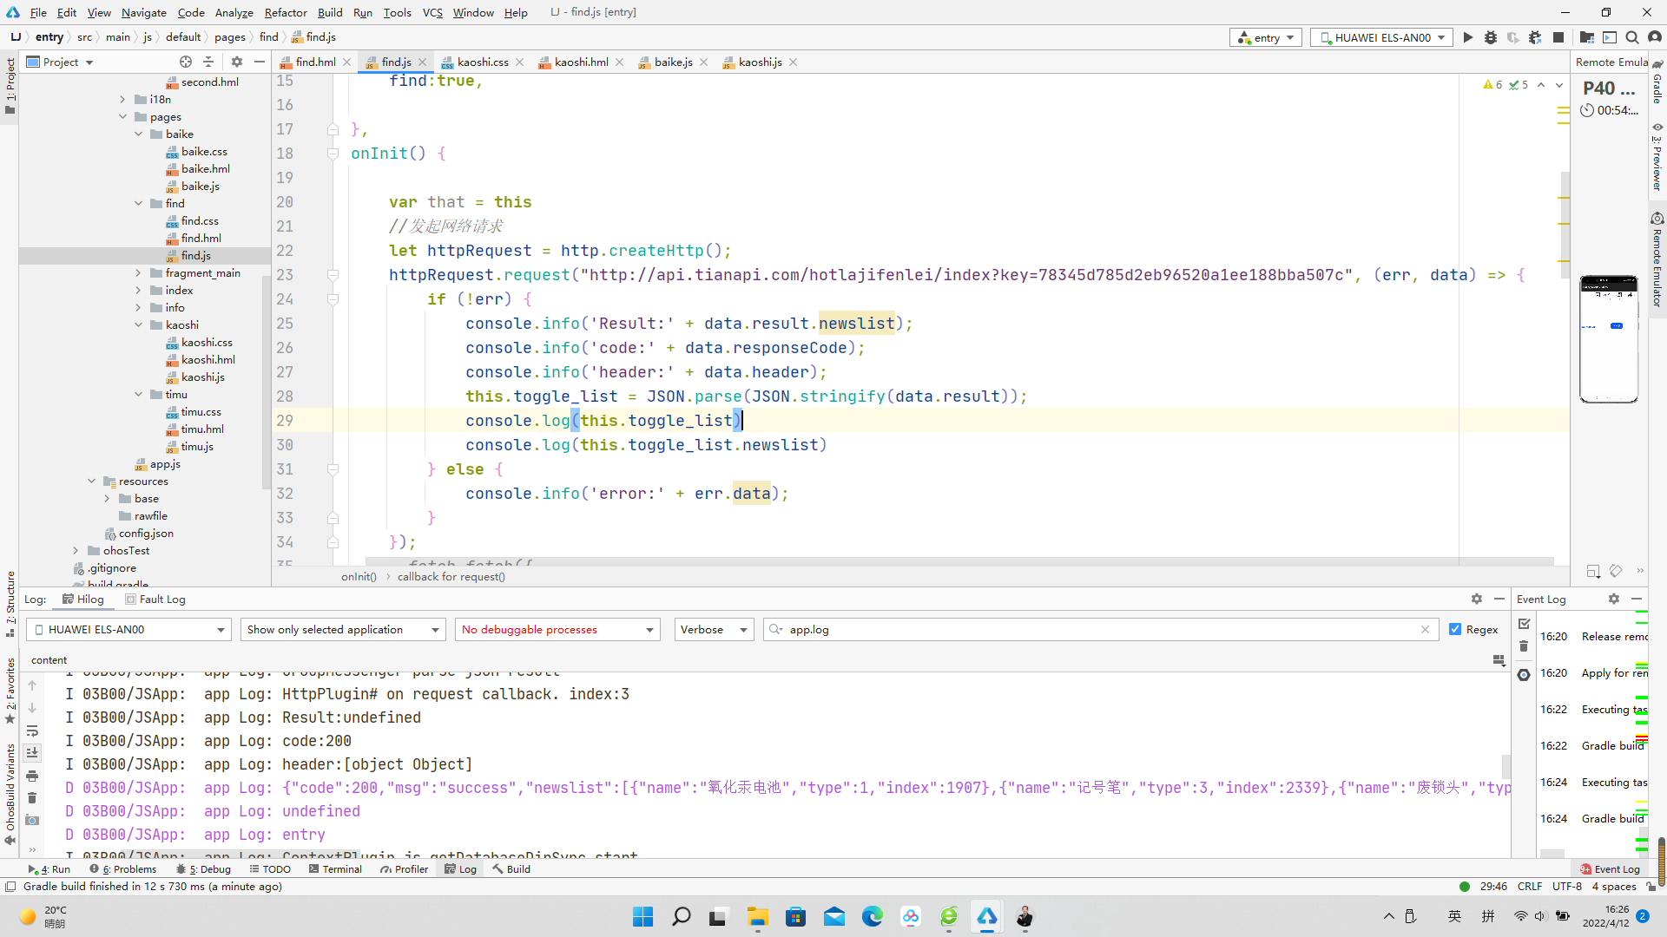Toggle soft-wrap in Hilog output
The height and width of the screenshot is (937, 1667).
32,731
